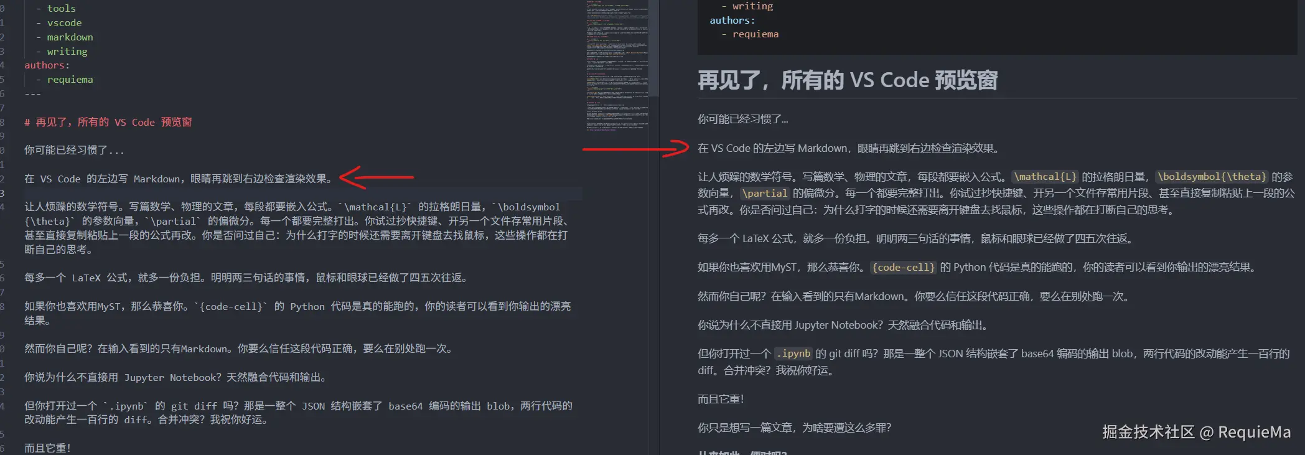Click the "- tools" line in the editor
Image resolution: width=1305 pixels, height=455 pixels.
pos(56,9)
